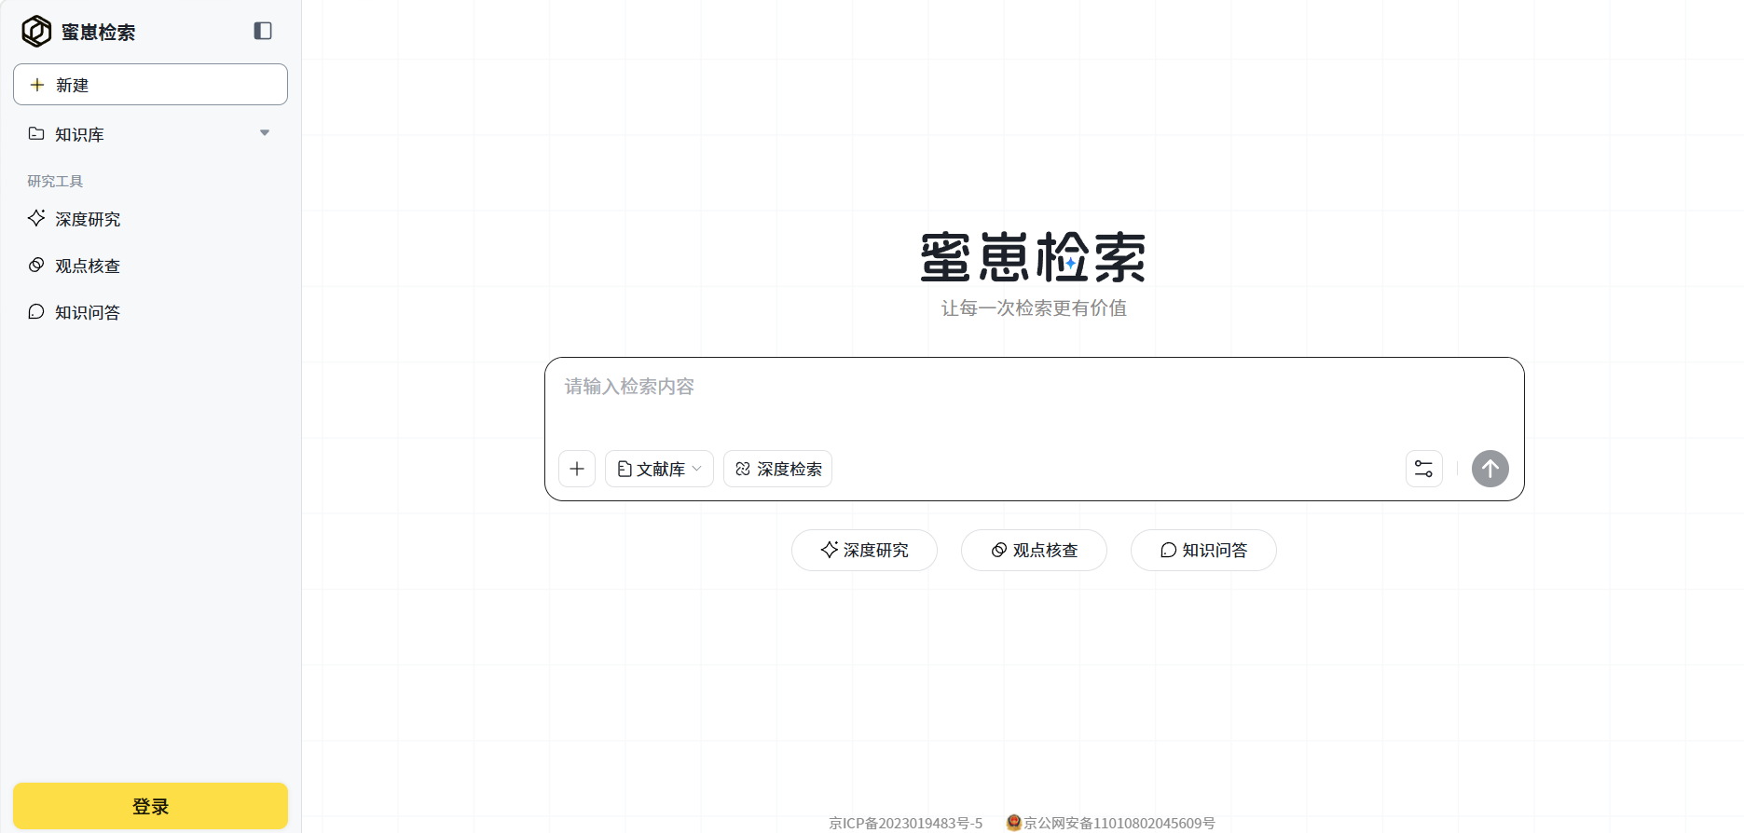Click the 让每一次检索更有价值 tagline
Screen dimensions: 1744x833
click(x=1034, y=307)
